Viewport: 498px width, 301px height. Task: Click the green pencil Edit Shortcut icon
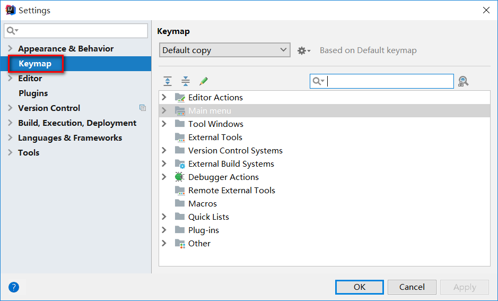[x=204, y=81]
